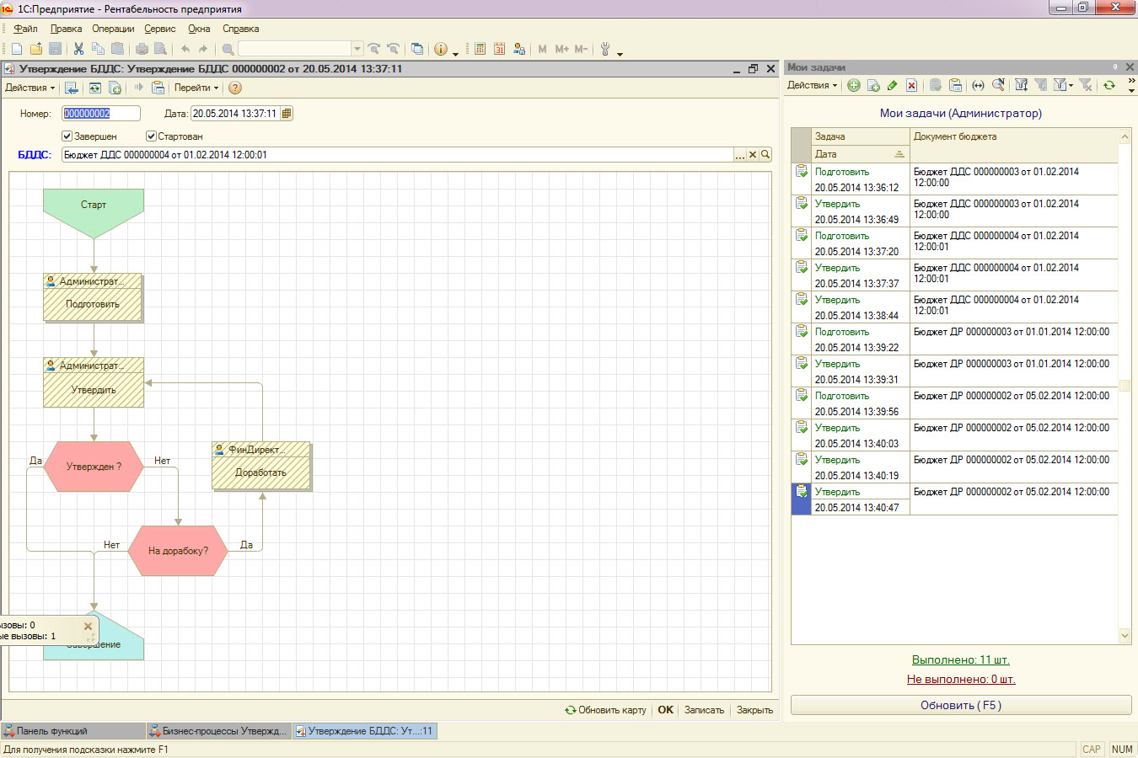Expand the main toolbar search combo box arrow
The image size is (1138, 758).
(x=357, y=49)
